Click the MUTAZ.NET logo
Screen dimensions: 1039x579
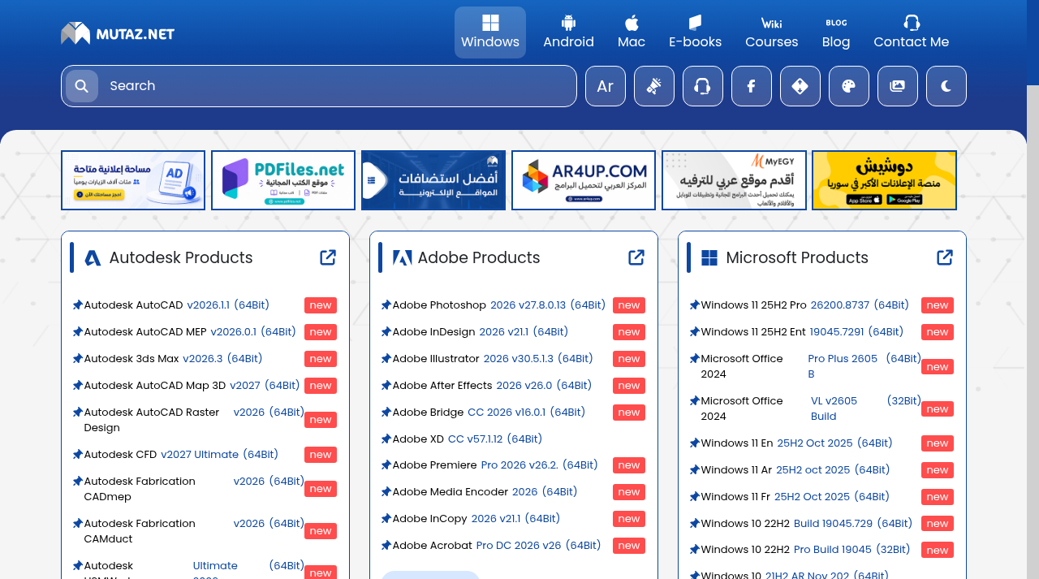tap(118, 33)
